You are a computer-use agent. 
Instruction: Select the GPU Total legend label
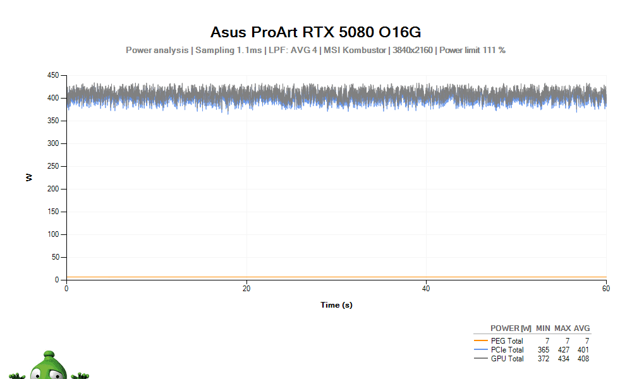(507, 359)
